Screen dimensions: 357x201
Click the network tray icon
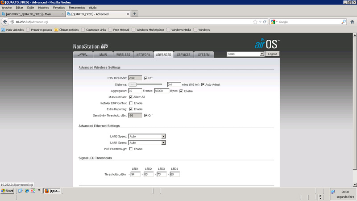(x=333, y=192)
